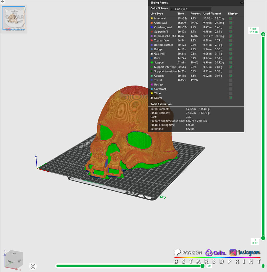Collapse the Slicing Result panel
The height and width of the screenshot is (272, 267).
242,3
